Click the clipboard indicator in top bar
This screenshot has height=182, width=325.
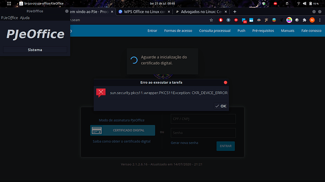click(287, 3)
